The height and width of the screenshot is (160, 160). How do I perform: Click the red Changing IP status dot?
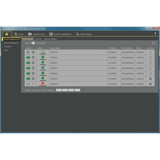pyautogui.click(x=43, y=83)
